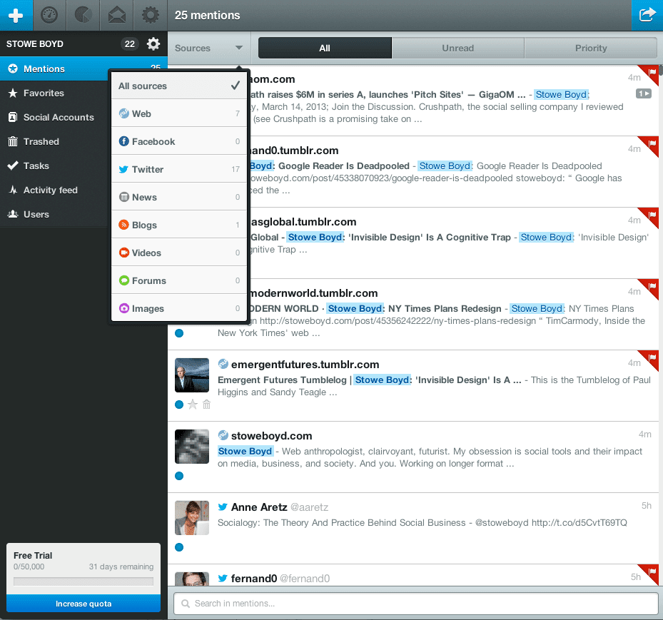Switch to the Unread tab
Viewport: 663px width, 620px height.
click(458, 49)
